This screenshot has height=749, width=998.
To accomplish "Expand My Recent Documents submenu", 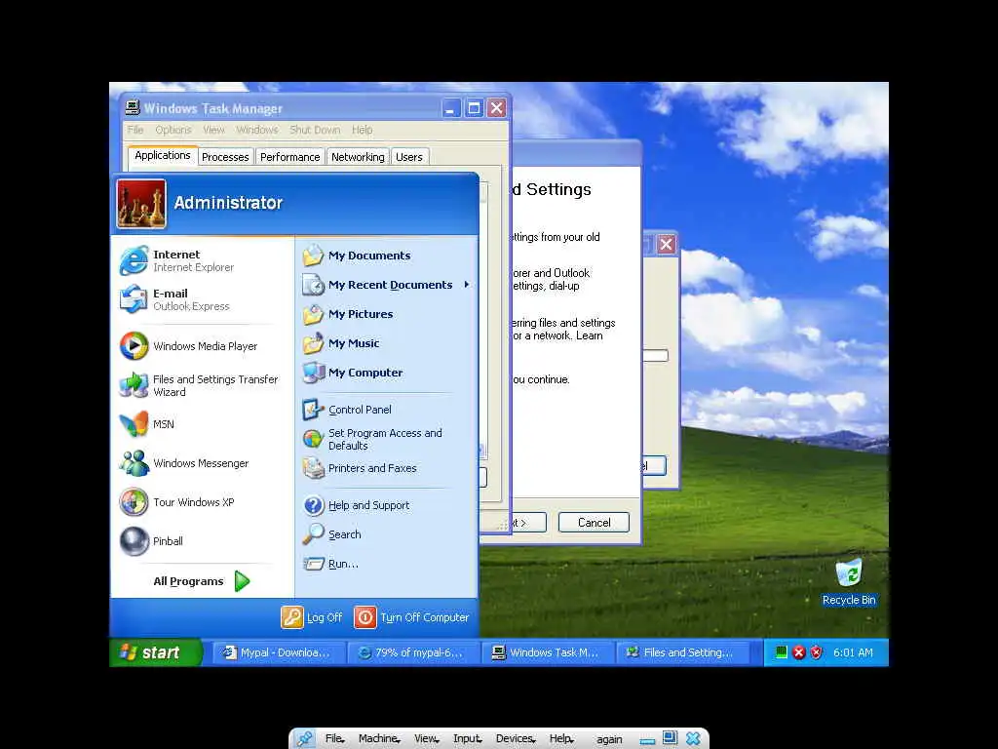I will (387, 285).
